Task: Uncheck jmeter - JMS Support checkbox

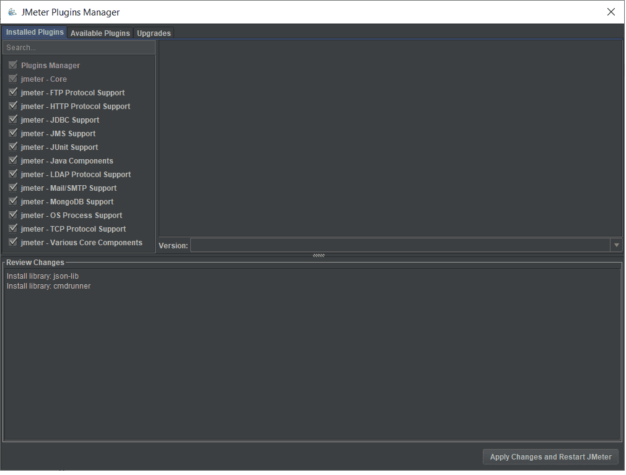Action: point(13,133)
